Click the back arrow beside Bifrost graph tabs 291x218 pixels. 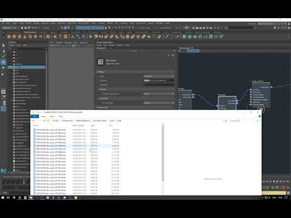(179, 51)
